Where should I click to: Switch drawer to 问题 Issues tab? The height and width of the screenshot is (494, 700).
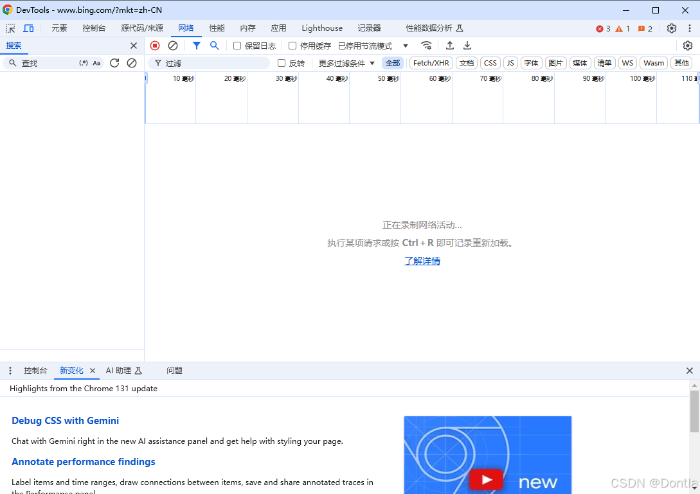point(174,371)
